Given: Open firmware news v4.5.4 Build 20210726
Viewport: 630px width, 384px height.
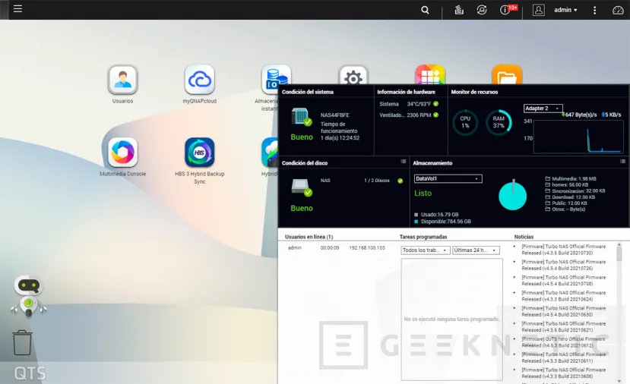Looking at the screenshot, I should 563,265.
